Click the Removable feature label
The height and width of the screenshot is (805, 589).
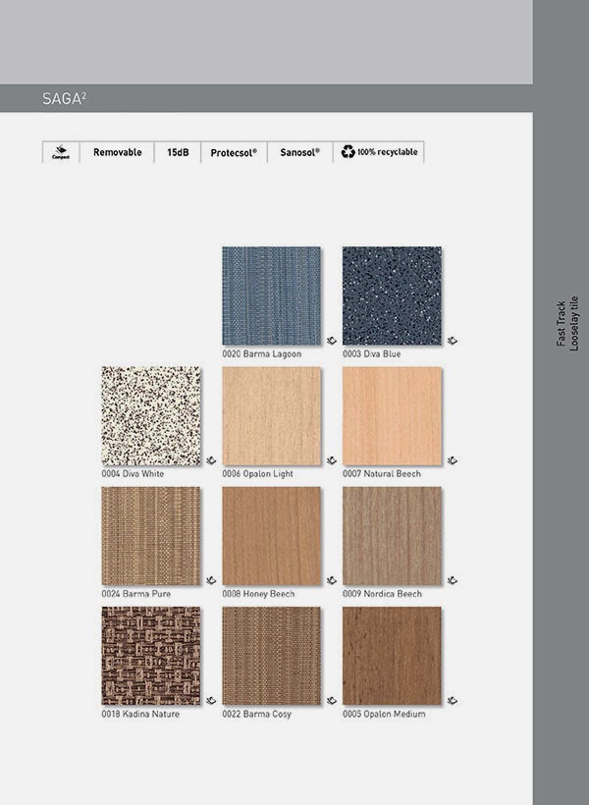coord(118,152)
